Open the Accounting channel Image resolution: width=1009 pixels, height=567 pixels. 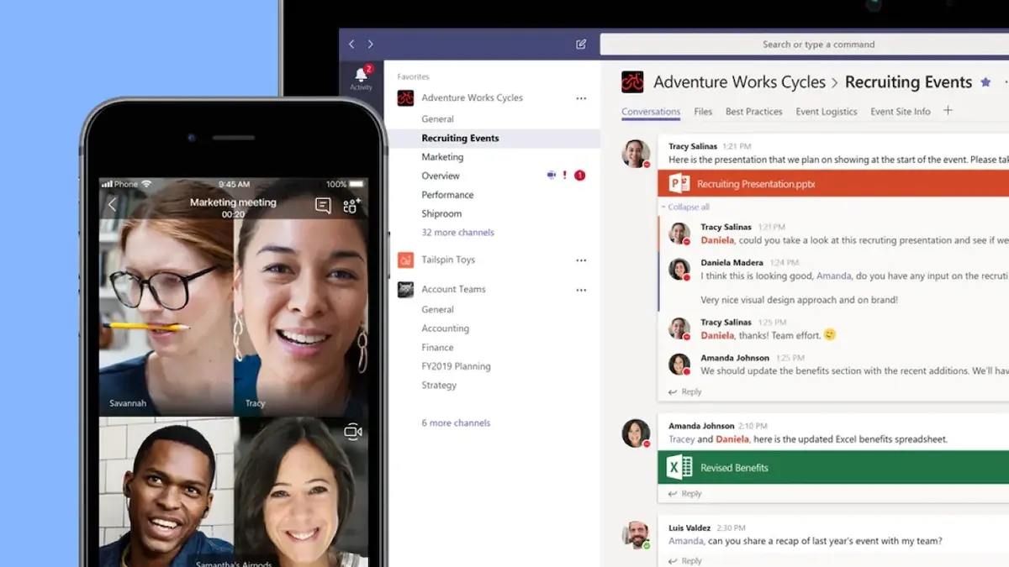coord(445,328)
